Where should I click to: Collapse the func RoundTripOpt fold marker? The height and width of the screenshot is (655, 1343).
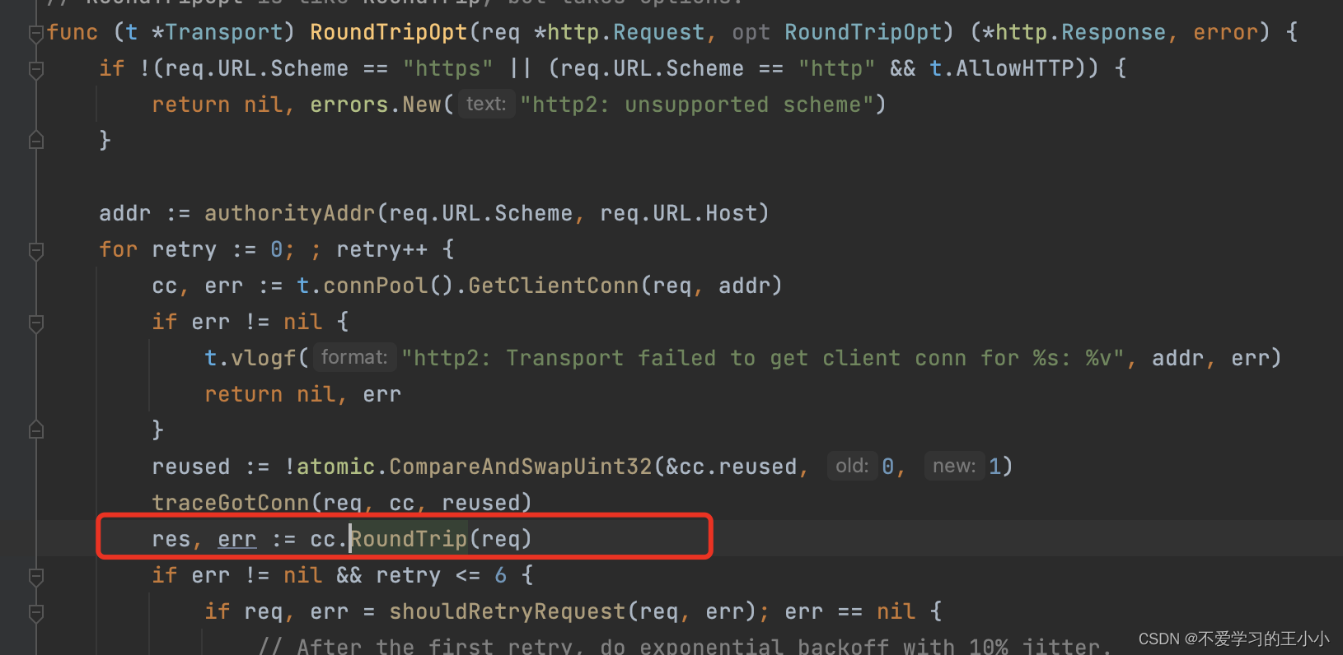(x=35, y=34)
